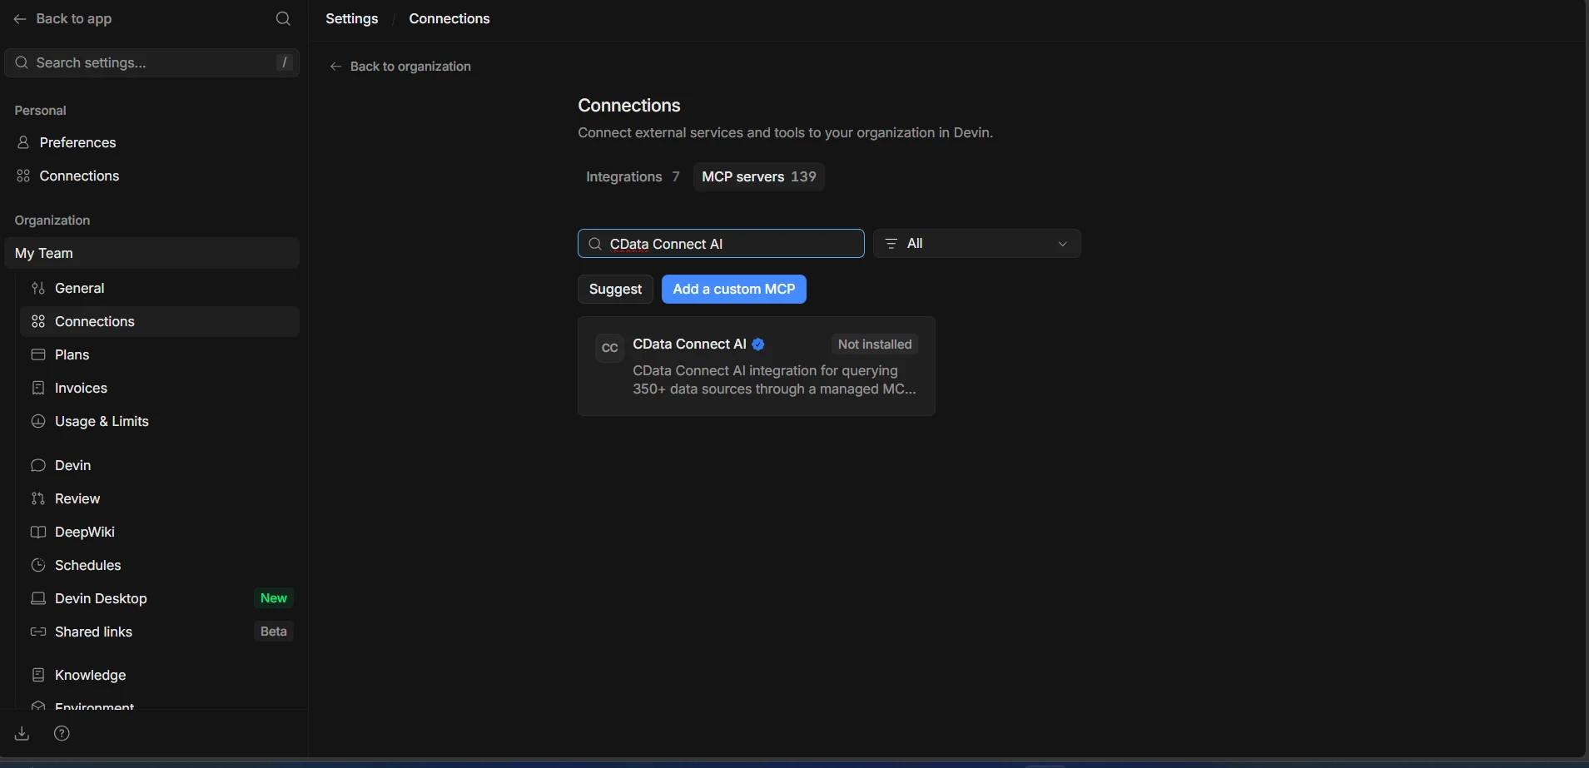Viewport: 1589px width, 768px height.
Task: Open Shared links settings
Action: (159, 632)
